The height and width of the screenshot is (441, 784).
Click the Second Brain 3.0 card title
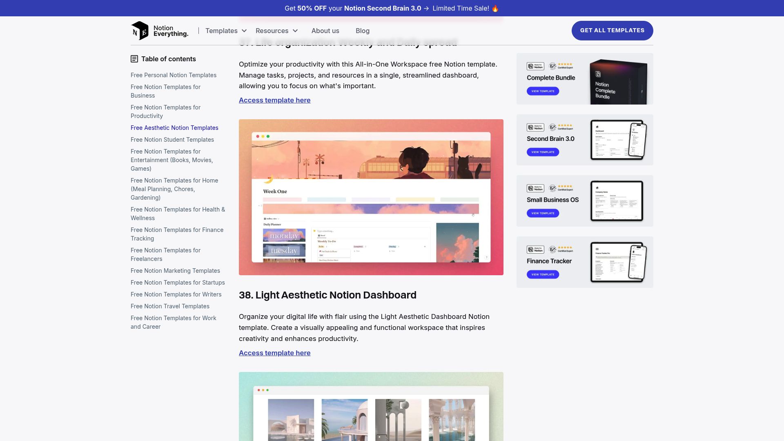tap(550, 139)
